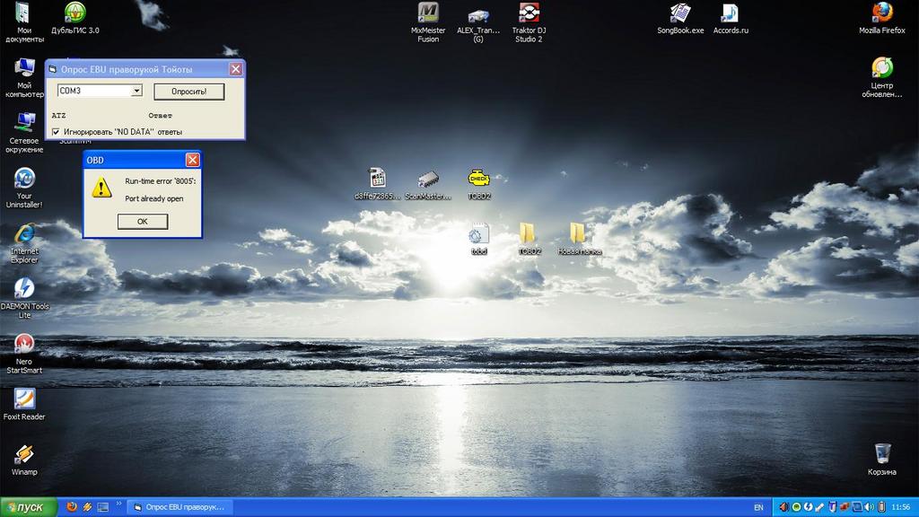Click the EN language indicator in the taskbar
The image size is (919, 517).
point(758,507)
